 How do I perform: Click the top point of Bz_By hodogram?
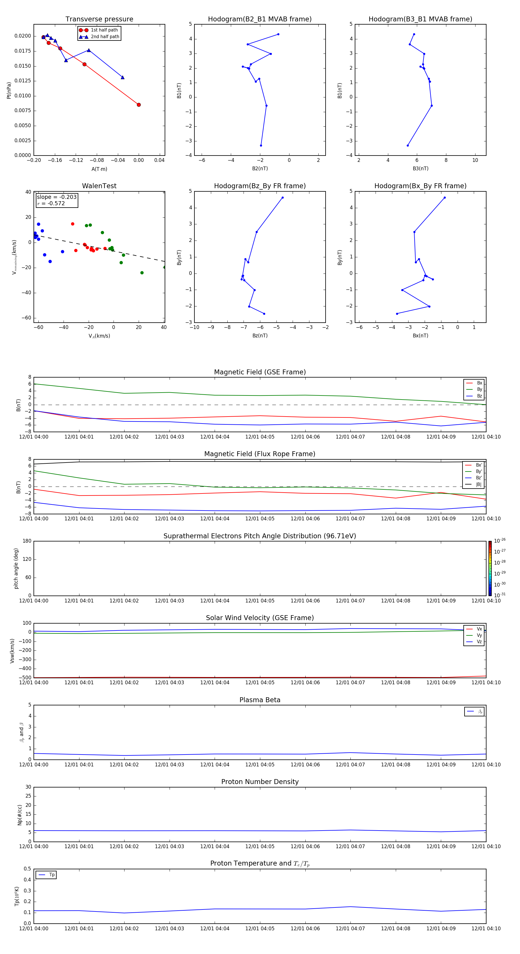click(283, 198)
